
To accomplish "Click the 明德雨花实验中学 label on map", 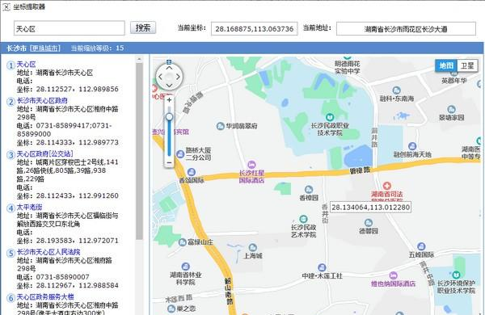I will (x=347, y=67).
